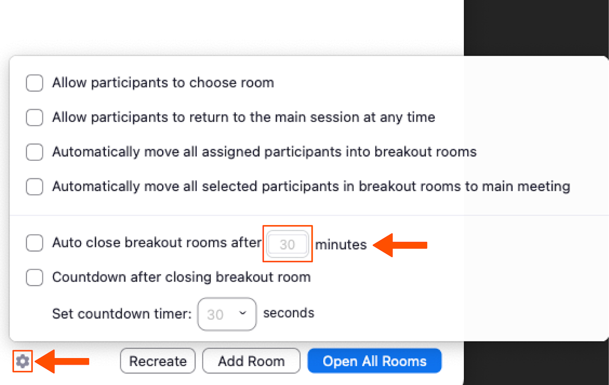
Task: Click the 'return to the main session at any time' label text
Action: 244,117
